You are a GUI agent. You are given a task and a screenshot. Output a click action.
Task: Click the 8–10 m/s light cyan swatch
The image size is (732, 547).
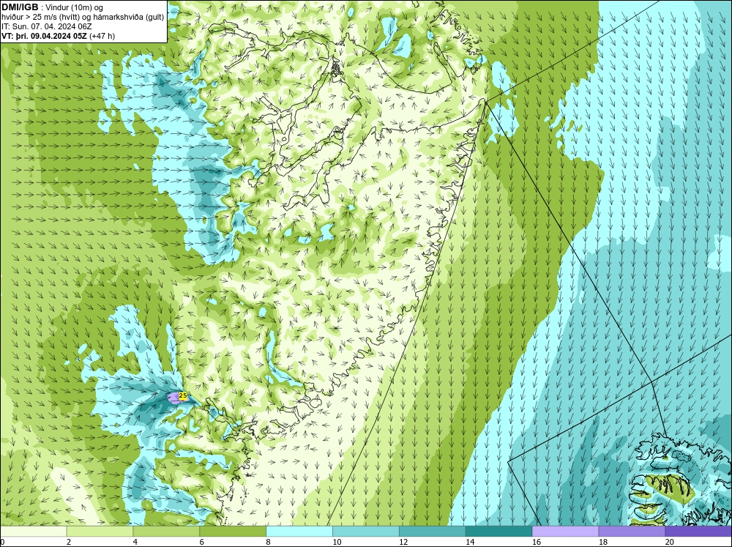[x=299, y=532]
